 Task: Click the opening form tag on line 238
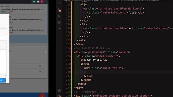(85, 64)
